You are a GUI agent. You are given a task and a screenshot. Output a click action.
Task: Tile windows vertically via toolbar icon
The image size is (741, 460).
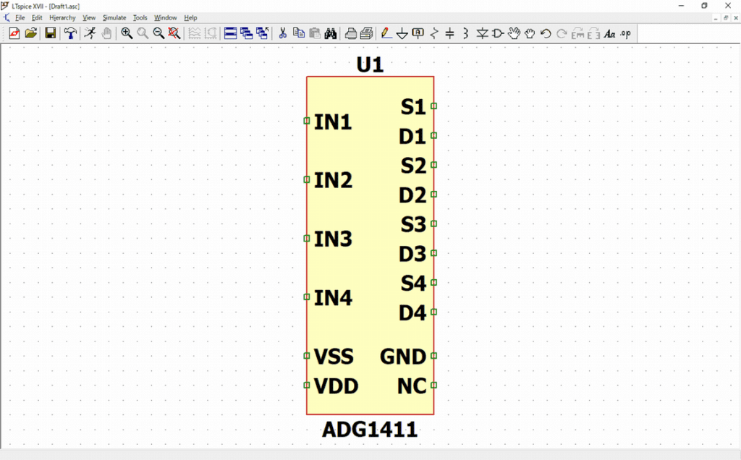246,33
